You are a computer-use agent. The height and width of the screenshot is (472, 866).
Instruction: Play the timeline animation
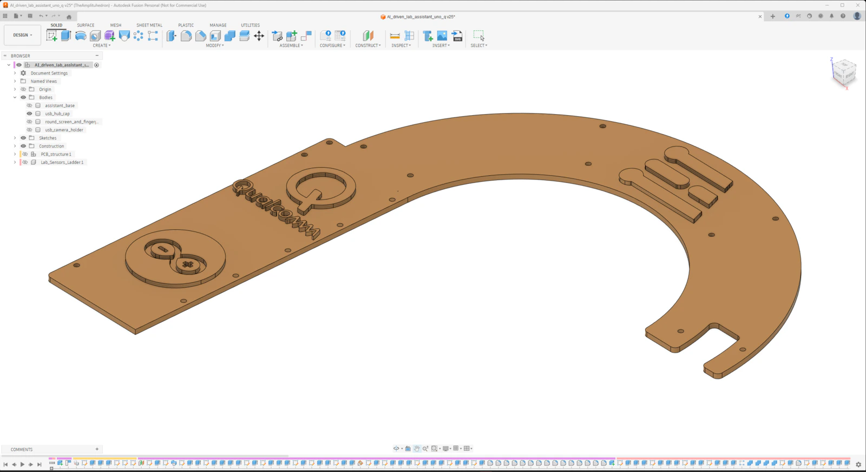tap(22, 464)
